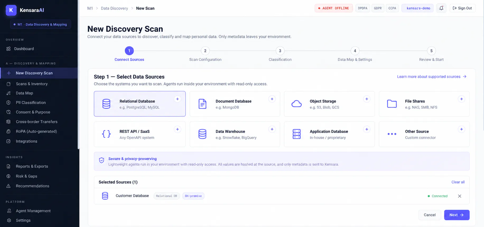Add REST API / SaaS with its plus button
This screenshot has height=227, width=484.
pos(178,129)
